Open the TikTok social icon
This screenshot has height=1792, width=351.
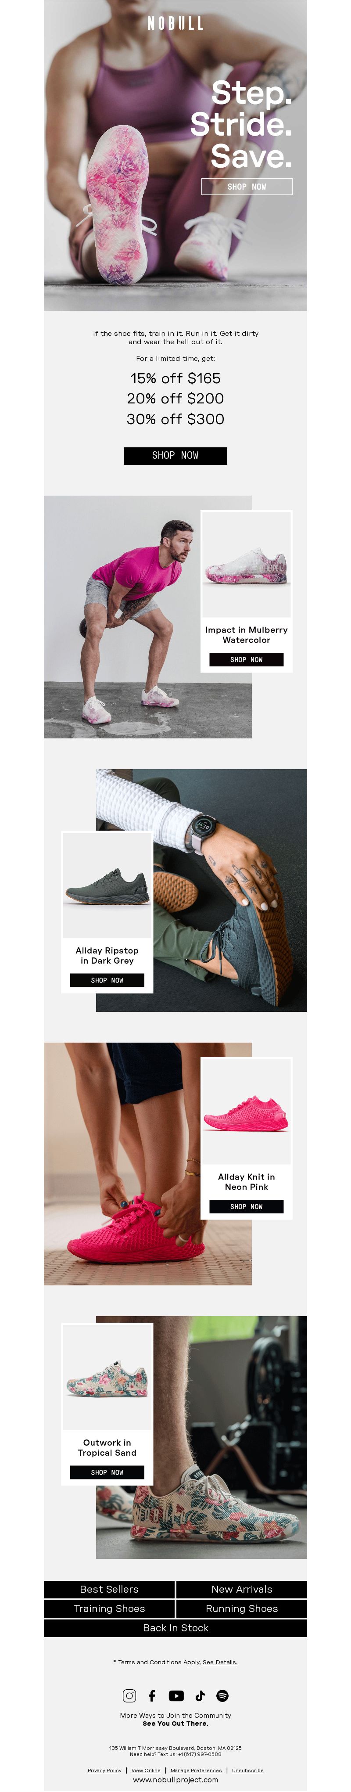pos(200,1695)
